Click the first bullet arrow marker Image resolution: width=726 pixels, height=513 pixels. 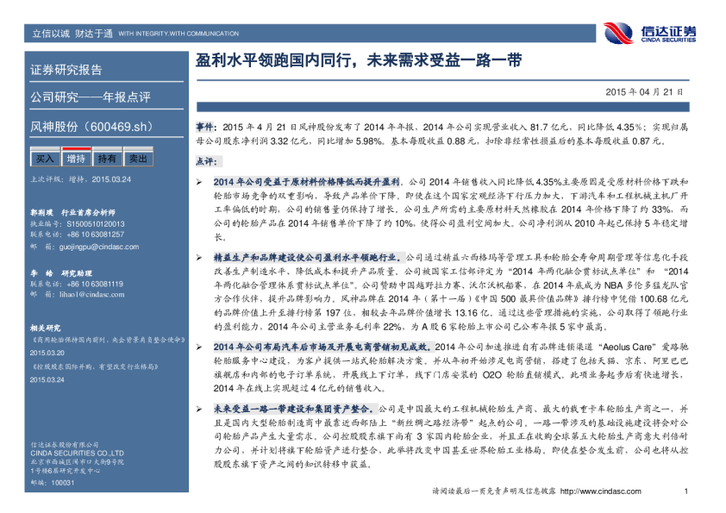pyautogui.click(x=199, y=183)
